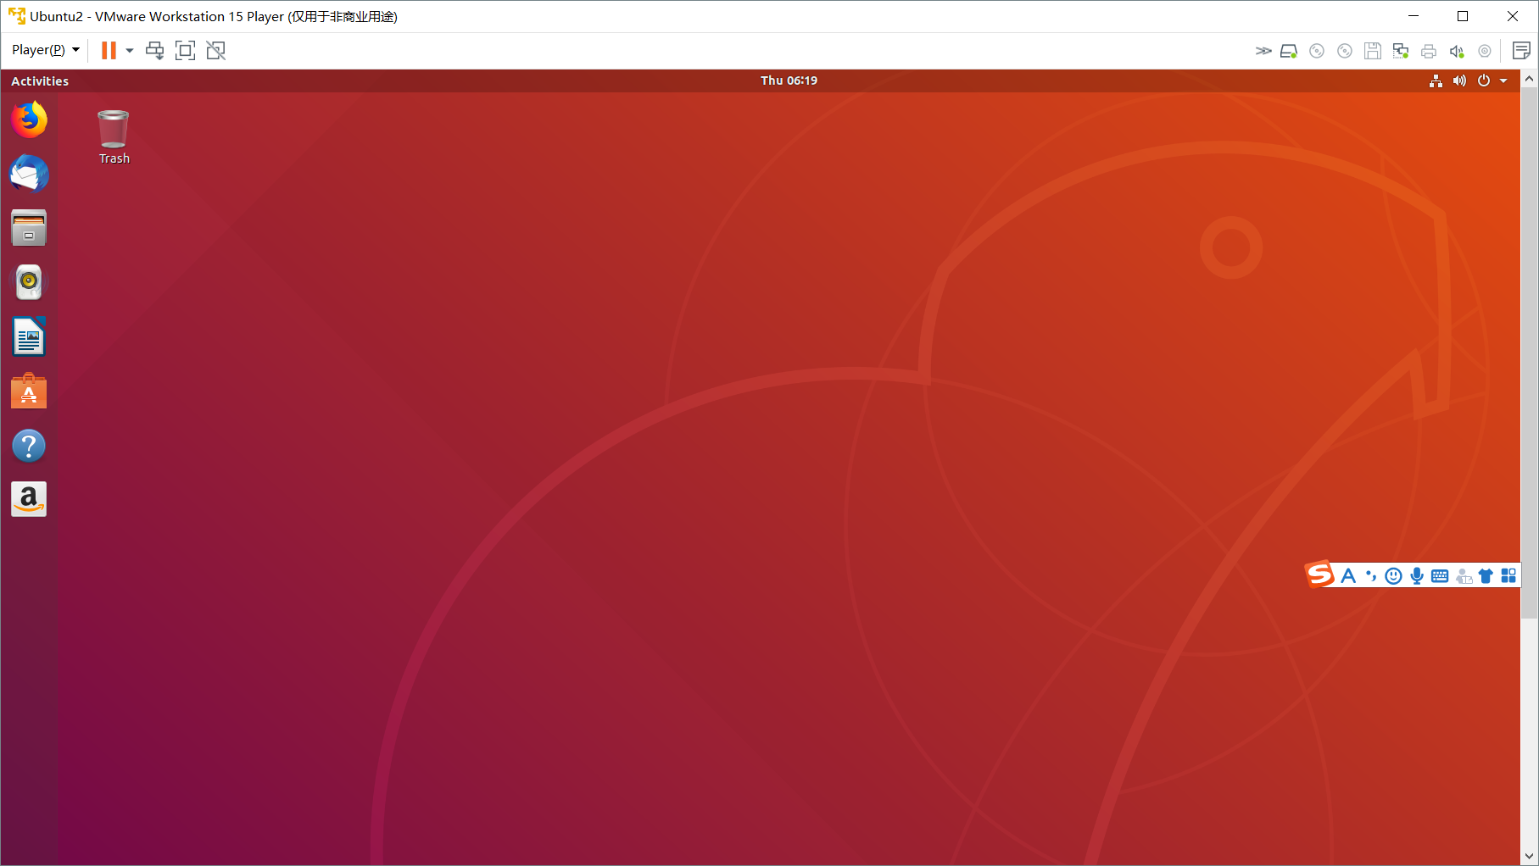Image resolution: width=1539 pixels, height=866 pixels.
Task: Open the Sogou soft keyboard
Action: [x=1440, y=576]
